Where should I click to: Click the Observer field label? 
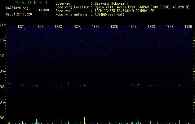(63, 3)
